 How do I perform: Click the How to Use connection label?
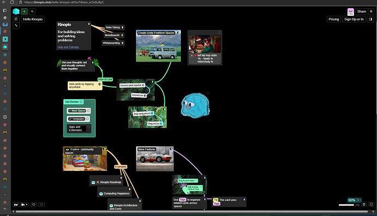click(105, 79)
